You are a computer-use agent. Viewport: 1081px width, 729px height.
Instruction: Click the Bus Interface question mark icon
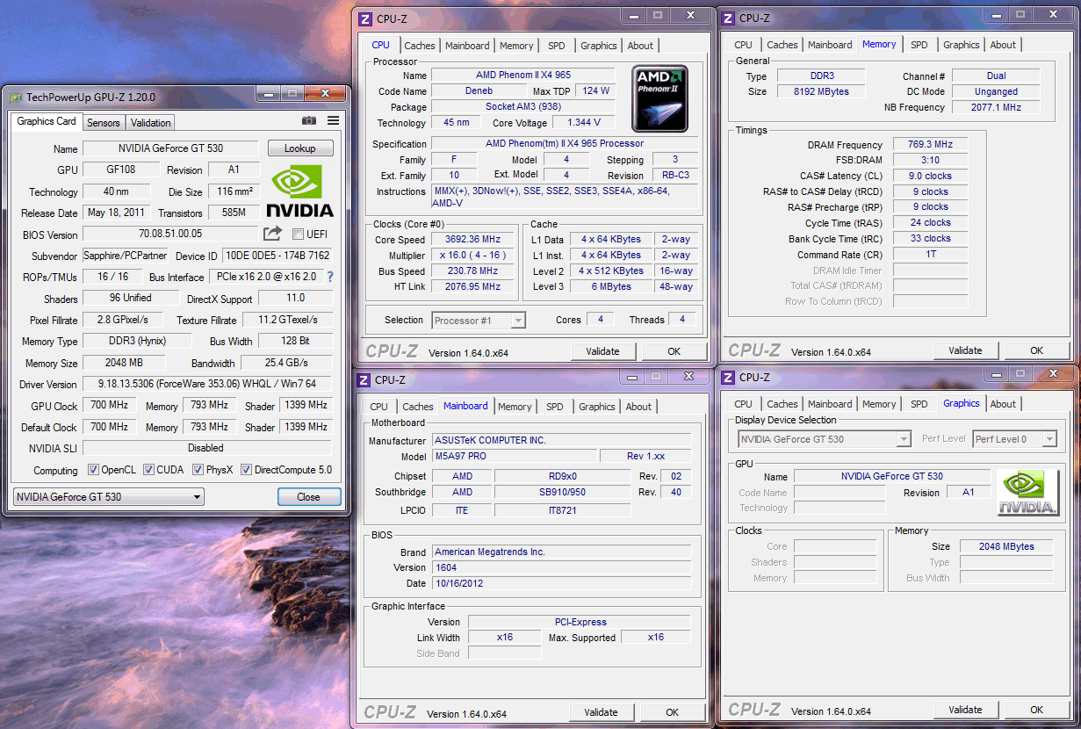tap(330, 277)
